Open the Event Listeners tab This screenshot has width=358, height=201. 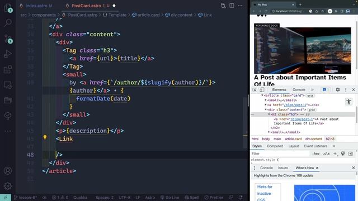point(315,146)
